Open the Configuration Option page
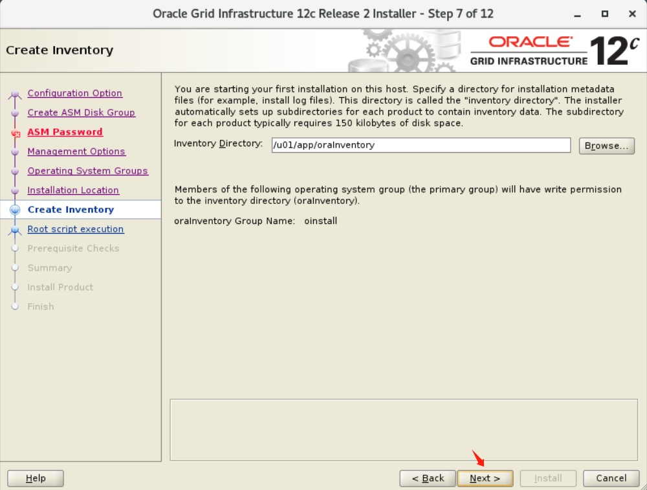Viewport: 647px width, 490px height. point(74,93)
